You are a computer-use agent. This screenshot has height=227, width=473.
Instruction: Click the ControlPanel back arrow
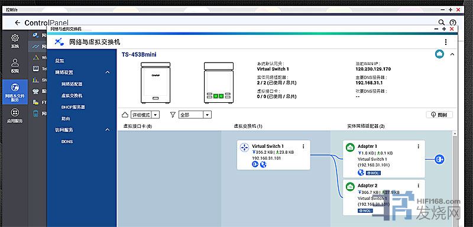(x=18, y=22)
